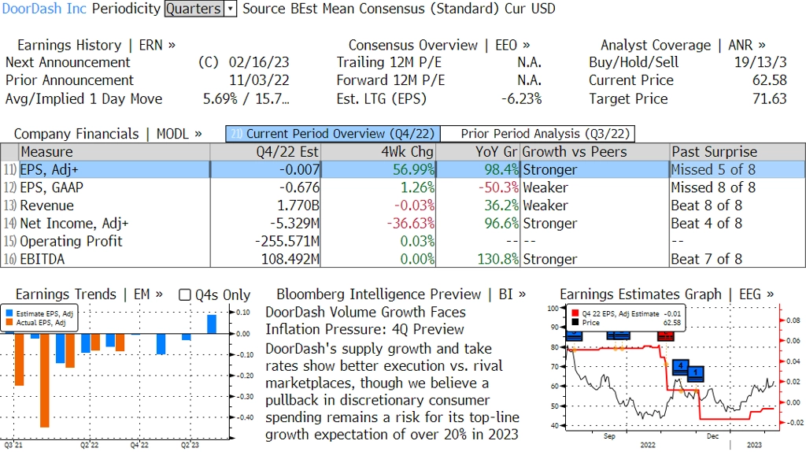Click the 1.770B revenue estimate cell
This screenshot has height=452, width=806.
coord(265,206)
